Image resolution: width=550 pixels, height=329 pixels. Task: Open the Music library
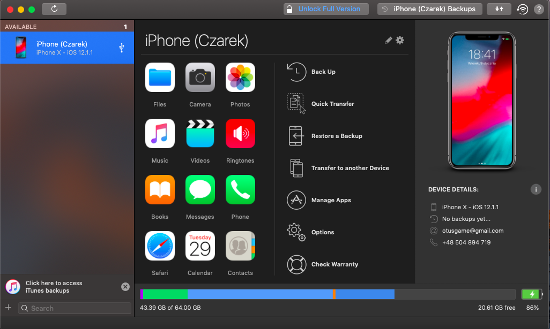(x=160, y=133)
